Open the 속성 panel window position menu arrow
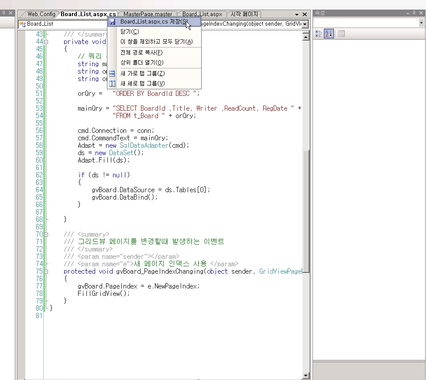The height and width of the screenshot is (380, 426). click(408, 13)
